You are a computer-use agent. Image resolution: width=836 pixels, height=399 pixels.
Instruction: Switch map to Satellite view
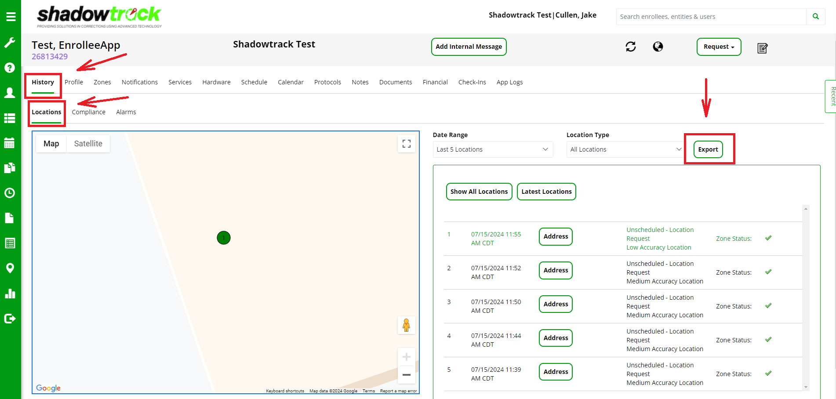(x=88, y=144)
